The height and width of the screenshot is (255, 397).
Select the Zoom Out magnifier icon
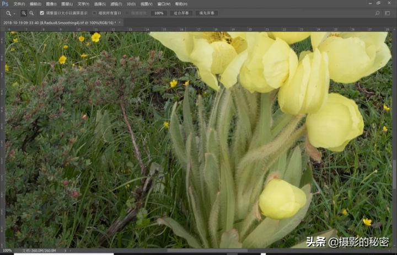[x=31, y=13]
